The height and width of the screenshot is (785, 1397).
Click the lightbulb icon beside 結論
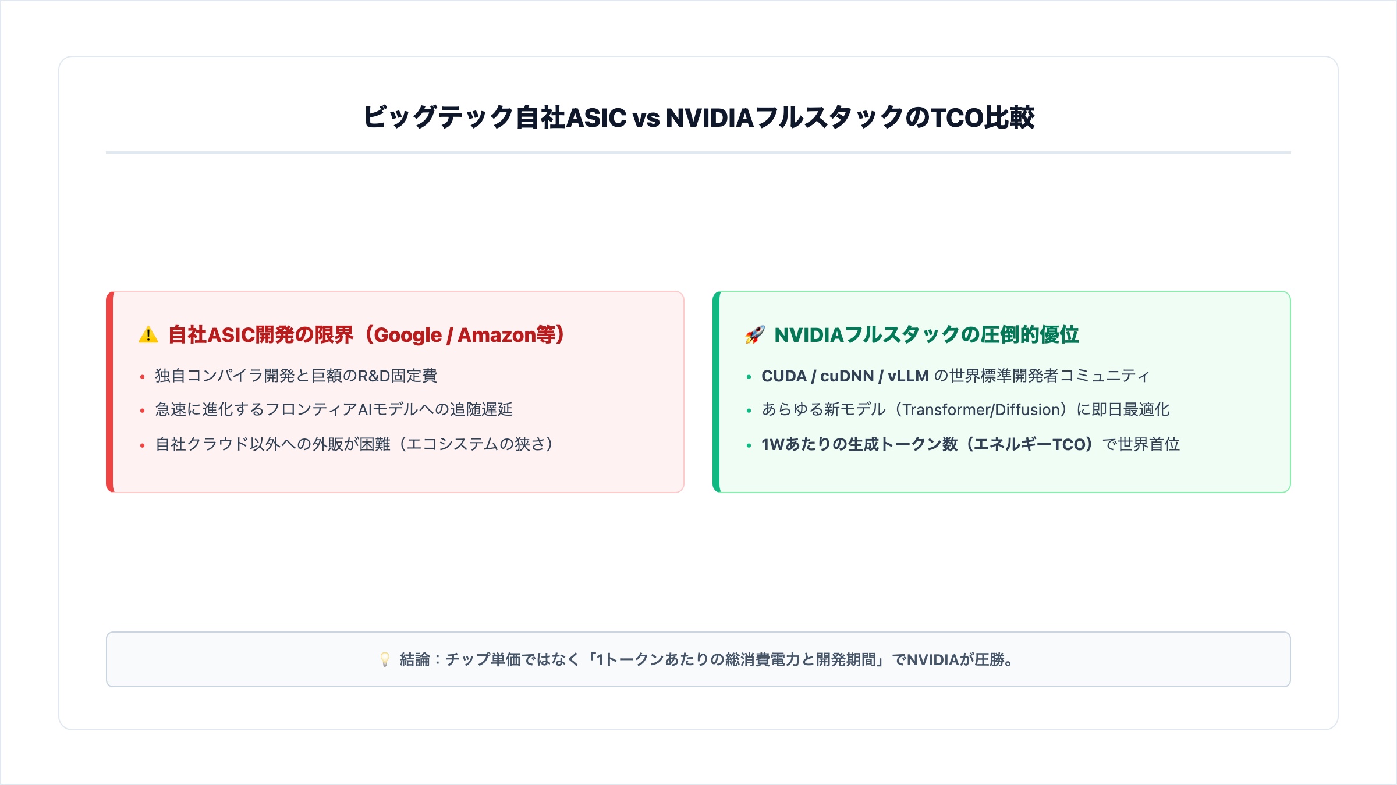[x=385, y=659]
